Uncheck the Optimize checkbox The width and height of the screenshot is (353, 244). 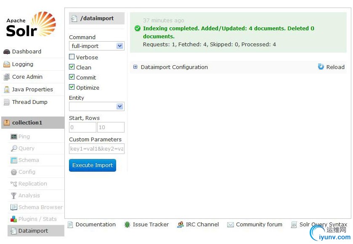(72, 87)
